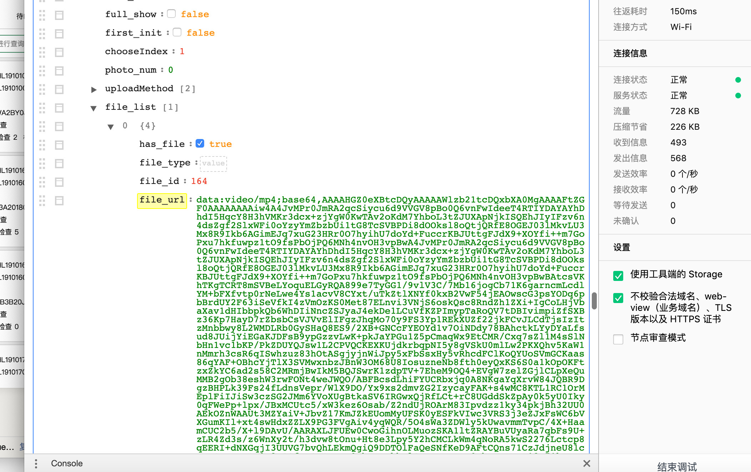Click drag handle beside full_show row

42,15
